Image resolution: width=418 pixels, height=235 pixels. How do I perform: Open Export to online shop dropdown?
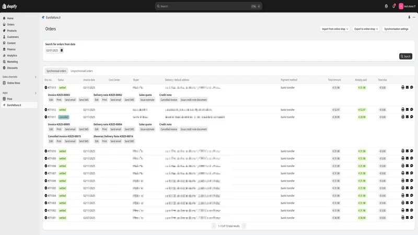tap(366, 29)
